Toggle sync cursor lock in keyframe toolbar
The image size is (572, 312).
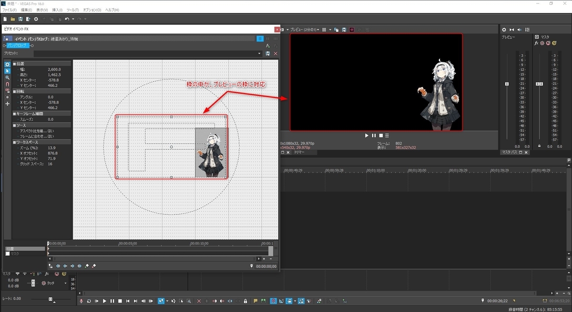tap(51, 266)
